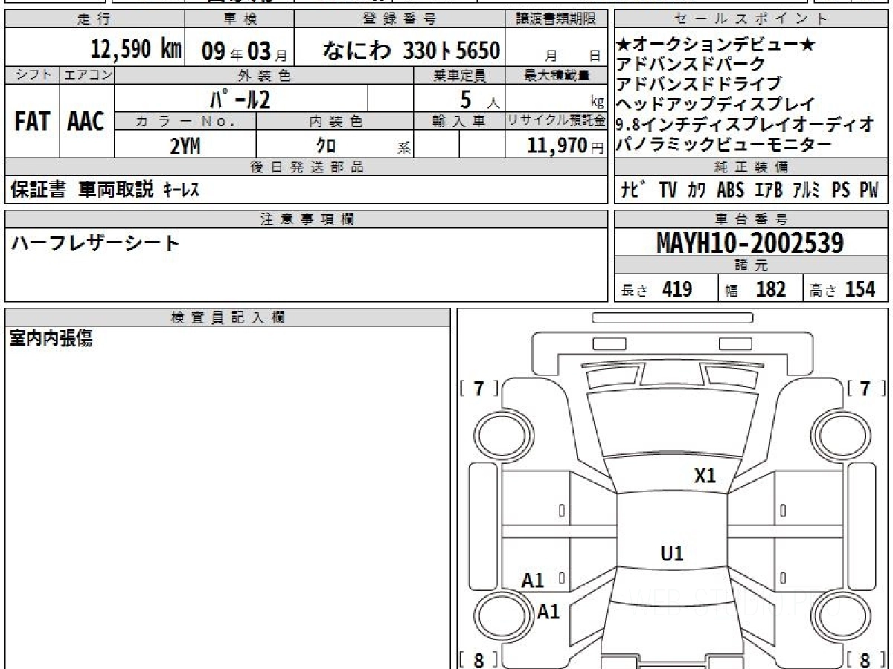This screenshot has height=669, width=893.
Task: Click the 走行 column header
Action: (94, 19)
